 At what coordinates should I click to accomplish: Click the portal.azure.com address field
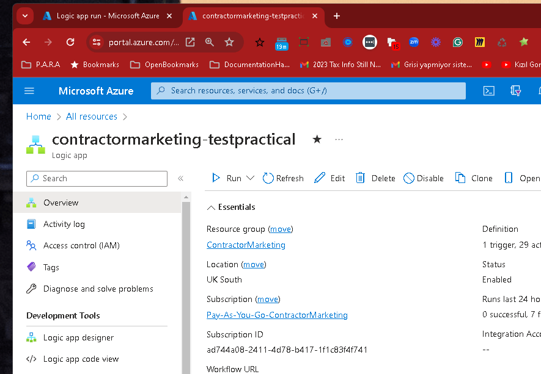tap(144, 42)
